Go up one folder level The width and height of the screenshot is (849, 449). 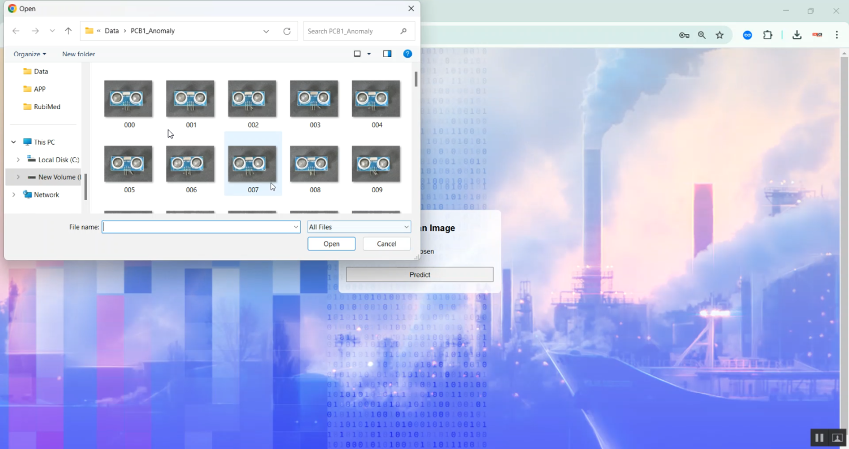[68, 31]
